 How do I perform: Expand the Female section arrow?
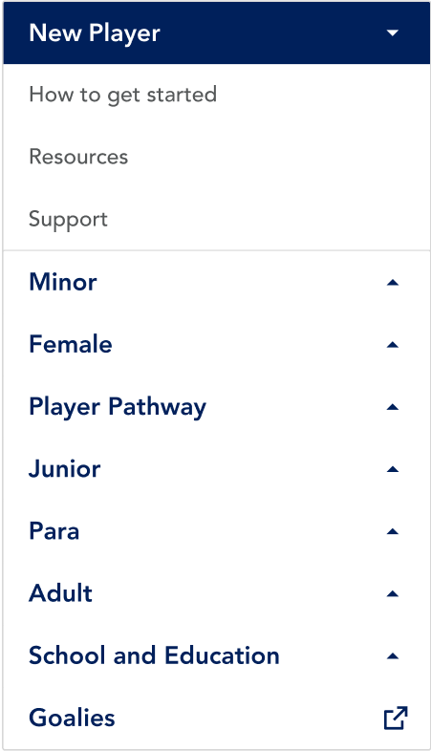393,344
